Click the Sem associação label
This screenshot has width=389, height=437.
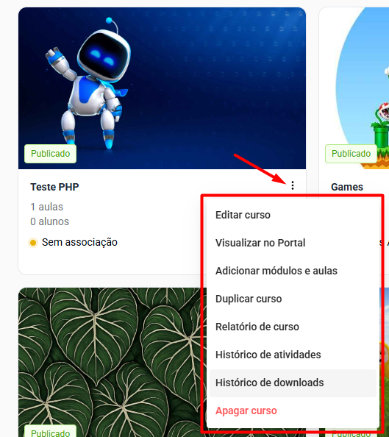tap(79, 243)
